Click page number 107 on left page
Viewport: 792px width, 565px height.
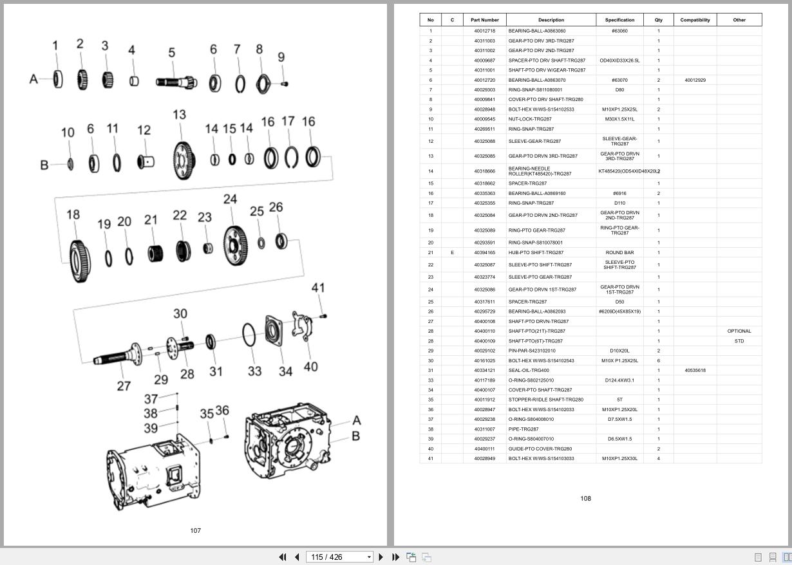pyautogui.click(x=195, y=530)
